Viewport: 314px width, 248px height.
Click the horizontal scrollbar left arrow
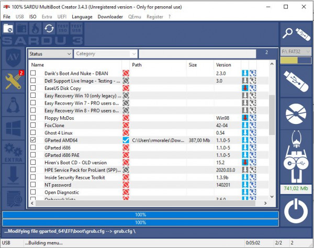click(32, 203)
